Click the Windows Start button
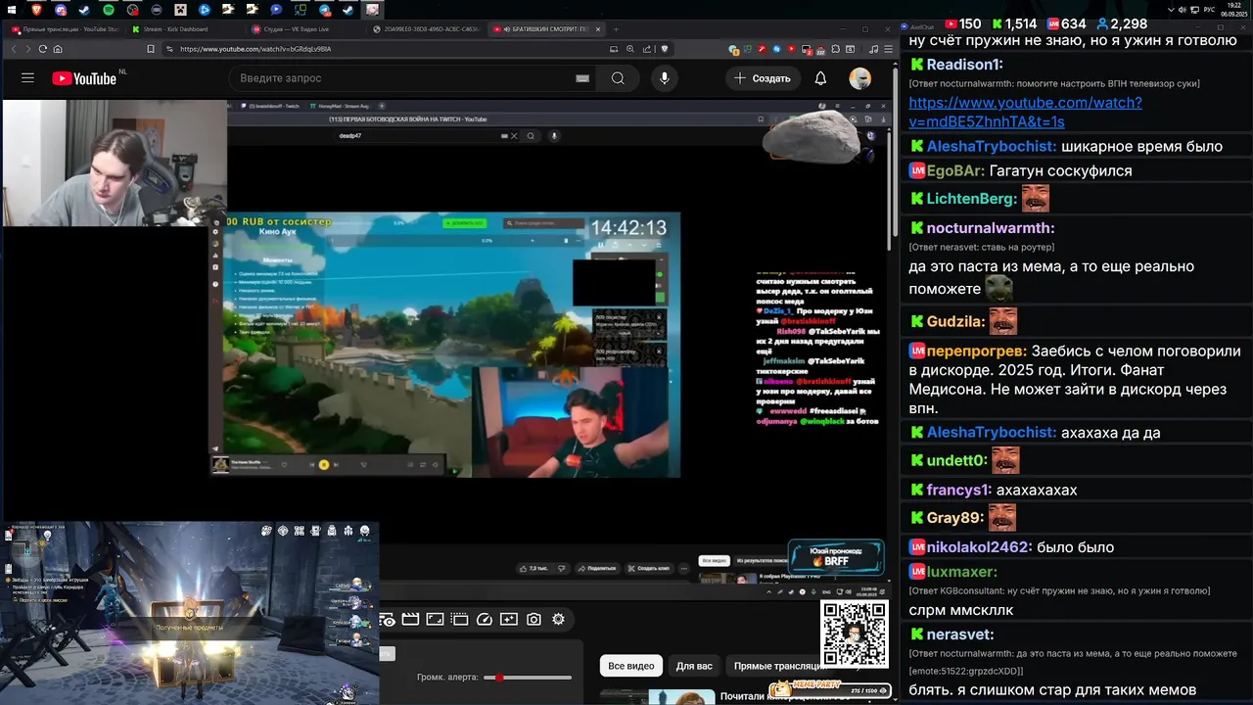This screenshot has width=1253, height=705. point(12,10)
